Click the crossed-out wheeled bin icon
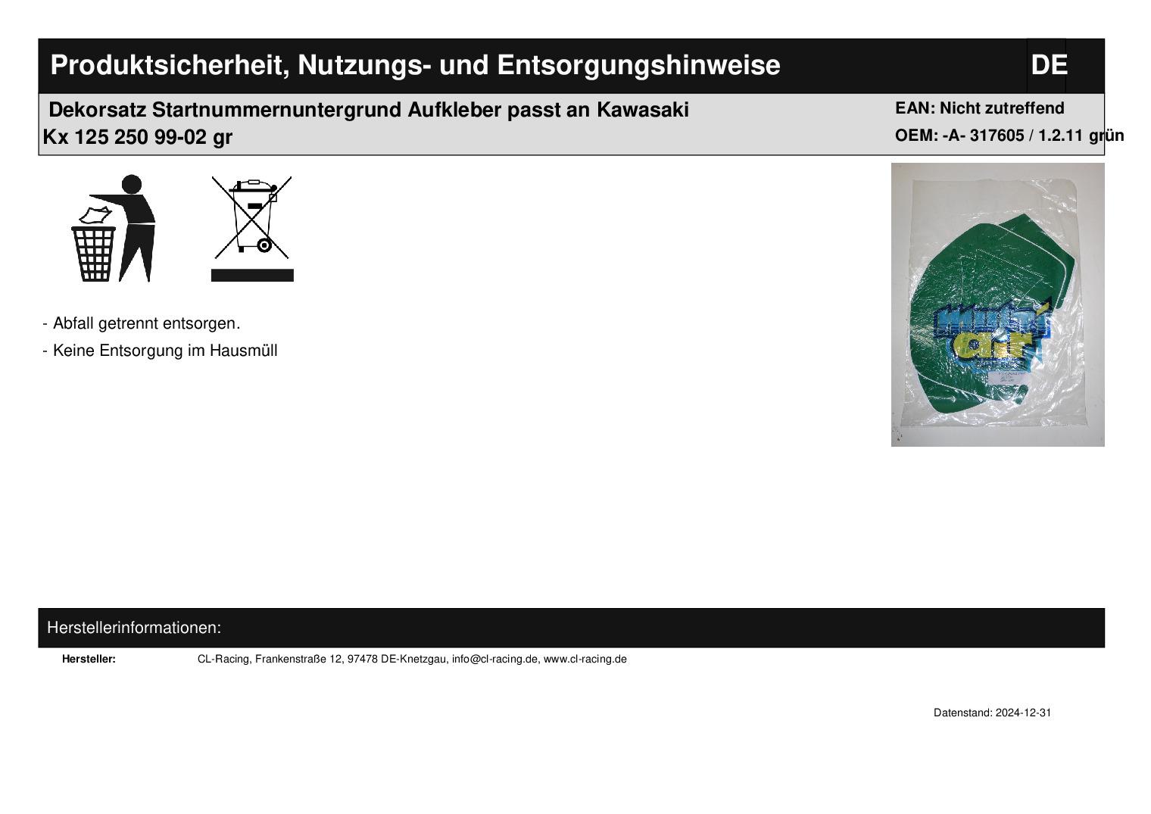This screenshot has width=1151, height=814. 252,217
